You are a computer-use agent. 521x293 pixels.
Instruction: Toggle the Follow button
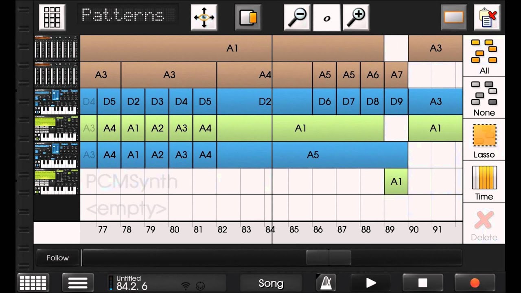click(x=58, y=258)
